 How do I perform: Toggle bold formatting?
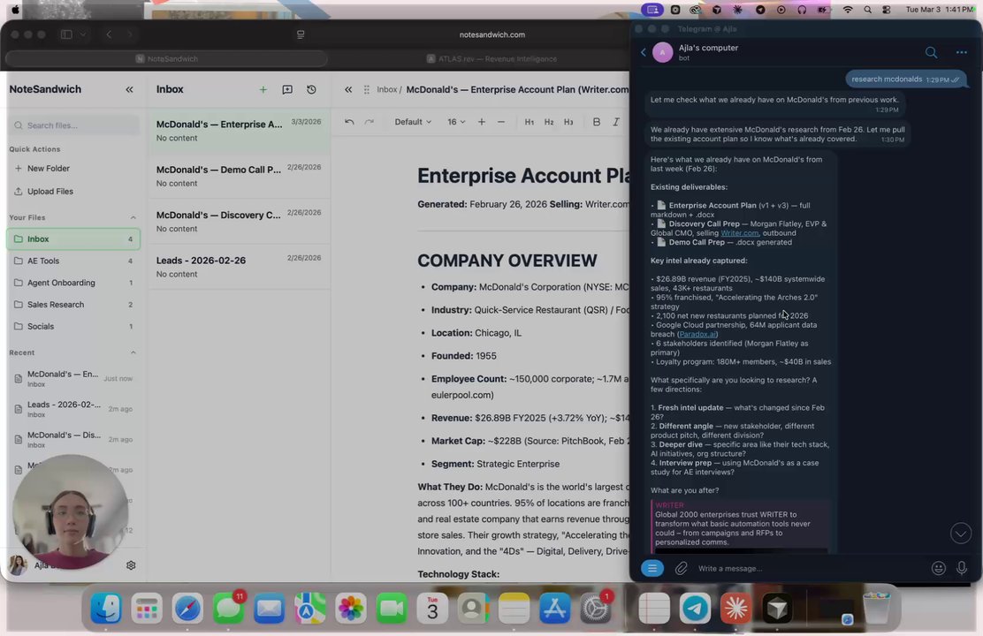coord(596,122)
